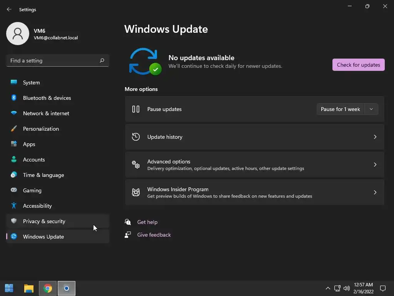Click the System monitor icon in sidebar
The image size is (394, 296).
pyautogui.click(x=14, y=82)
